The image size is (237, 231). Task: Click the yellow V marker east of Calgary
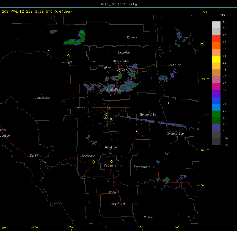pyautogui.click(x=118, y=160)
